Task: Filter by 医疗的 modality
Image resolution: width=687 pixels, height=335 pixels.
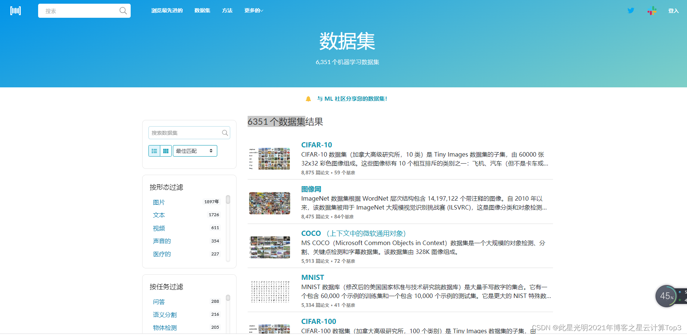Action: pyautogui.click(x=162, y=254)
